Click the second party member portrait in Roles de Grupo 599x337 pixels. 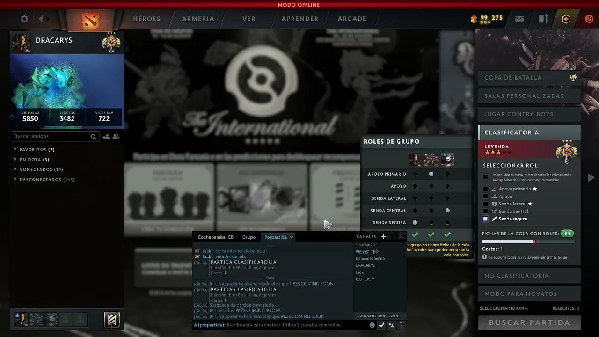[431, 160]
